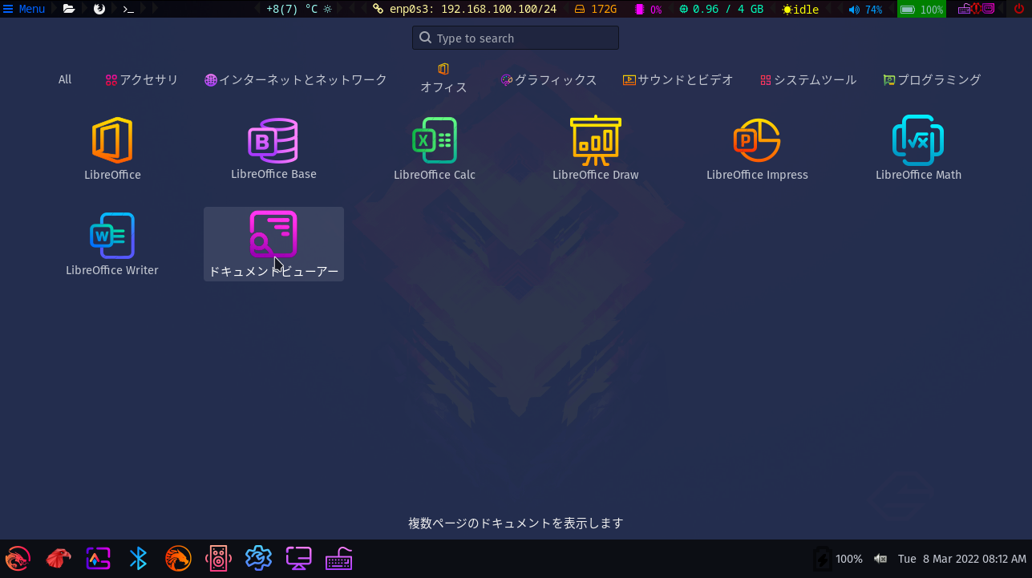Click the red power icon in top bar
This screenshot has height=578, width=1032.
pyautogui.click(x=1019, y=9)
